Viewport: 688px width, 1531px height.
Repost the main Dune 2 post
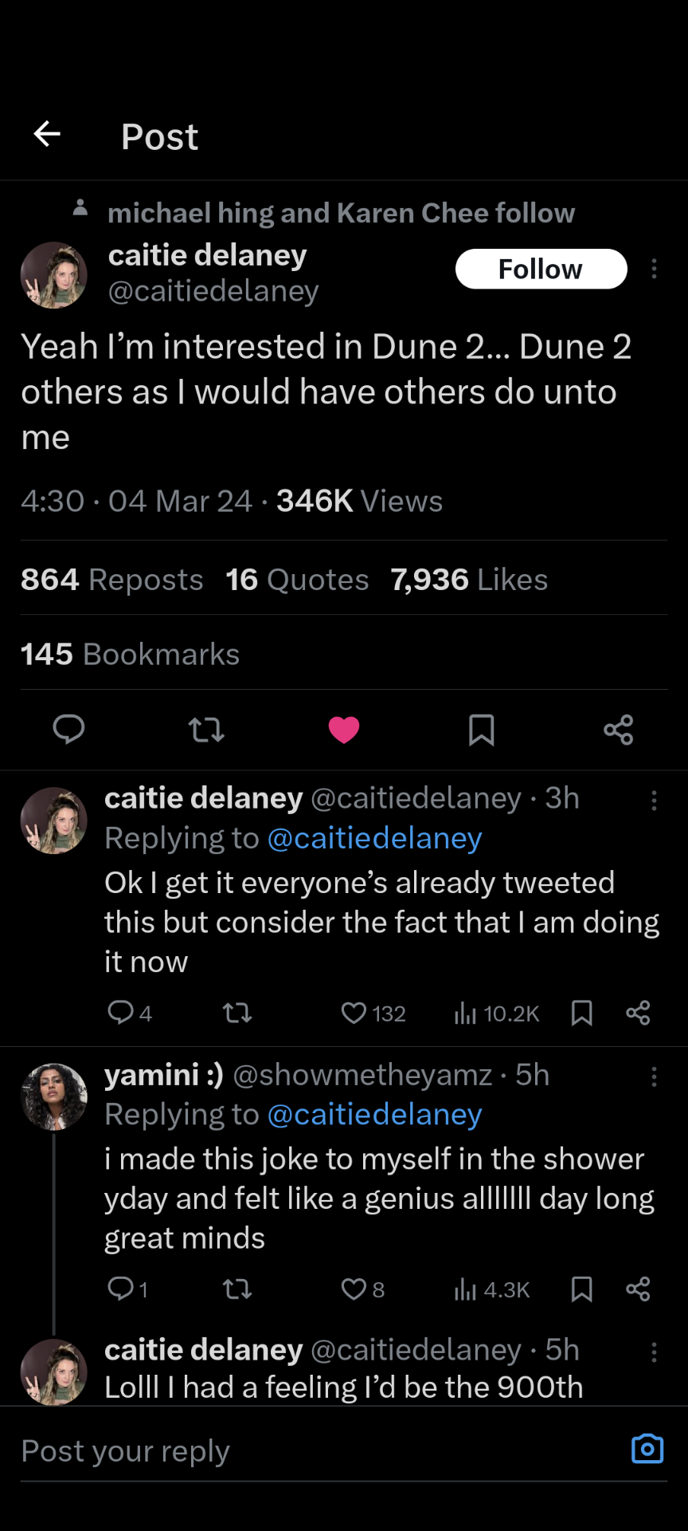(206, 730)
